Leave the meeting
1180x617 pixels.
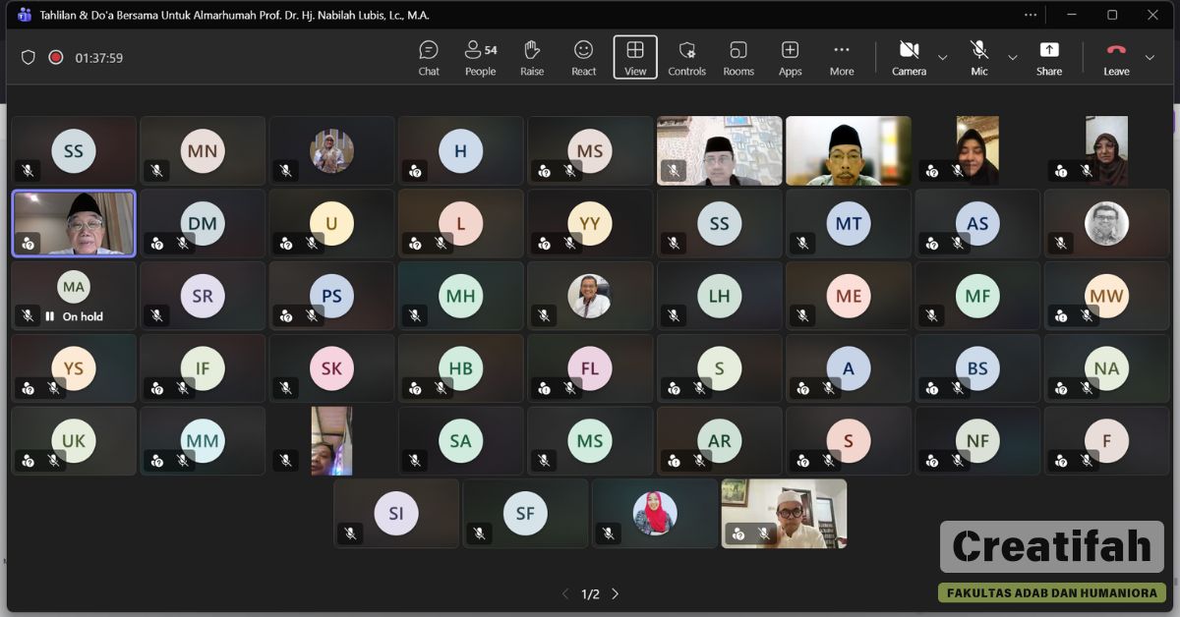tap(1116, 57)
